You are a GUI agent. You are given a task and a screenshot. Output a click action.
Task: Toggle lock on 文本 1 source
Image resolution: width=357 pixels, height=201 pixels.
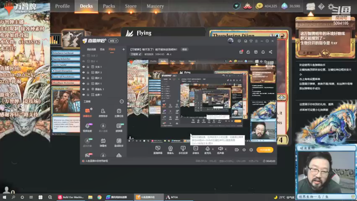(88, 67)
